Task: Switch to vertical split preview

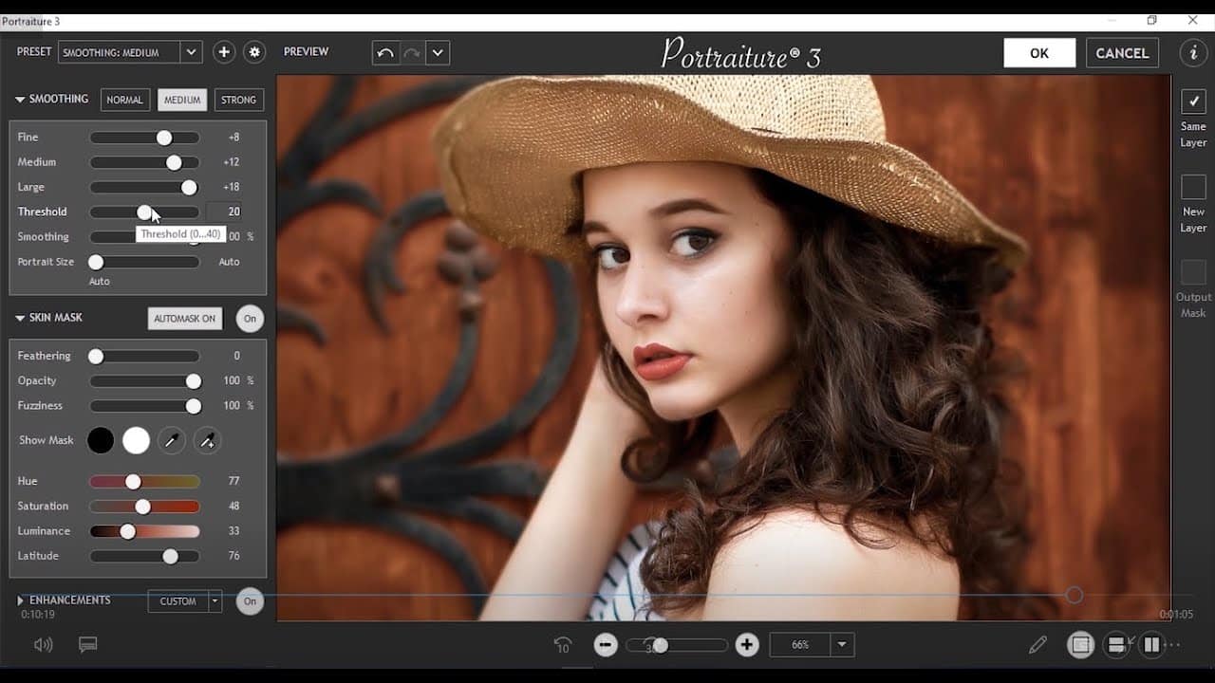Action: pos(1151,645)
